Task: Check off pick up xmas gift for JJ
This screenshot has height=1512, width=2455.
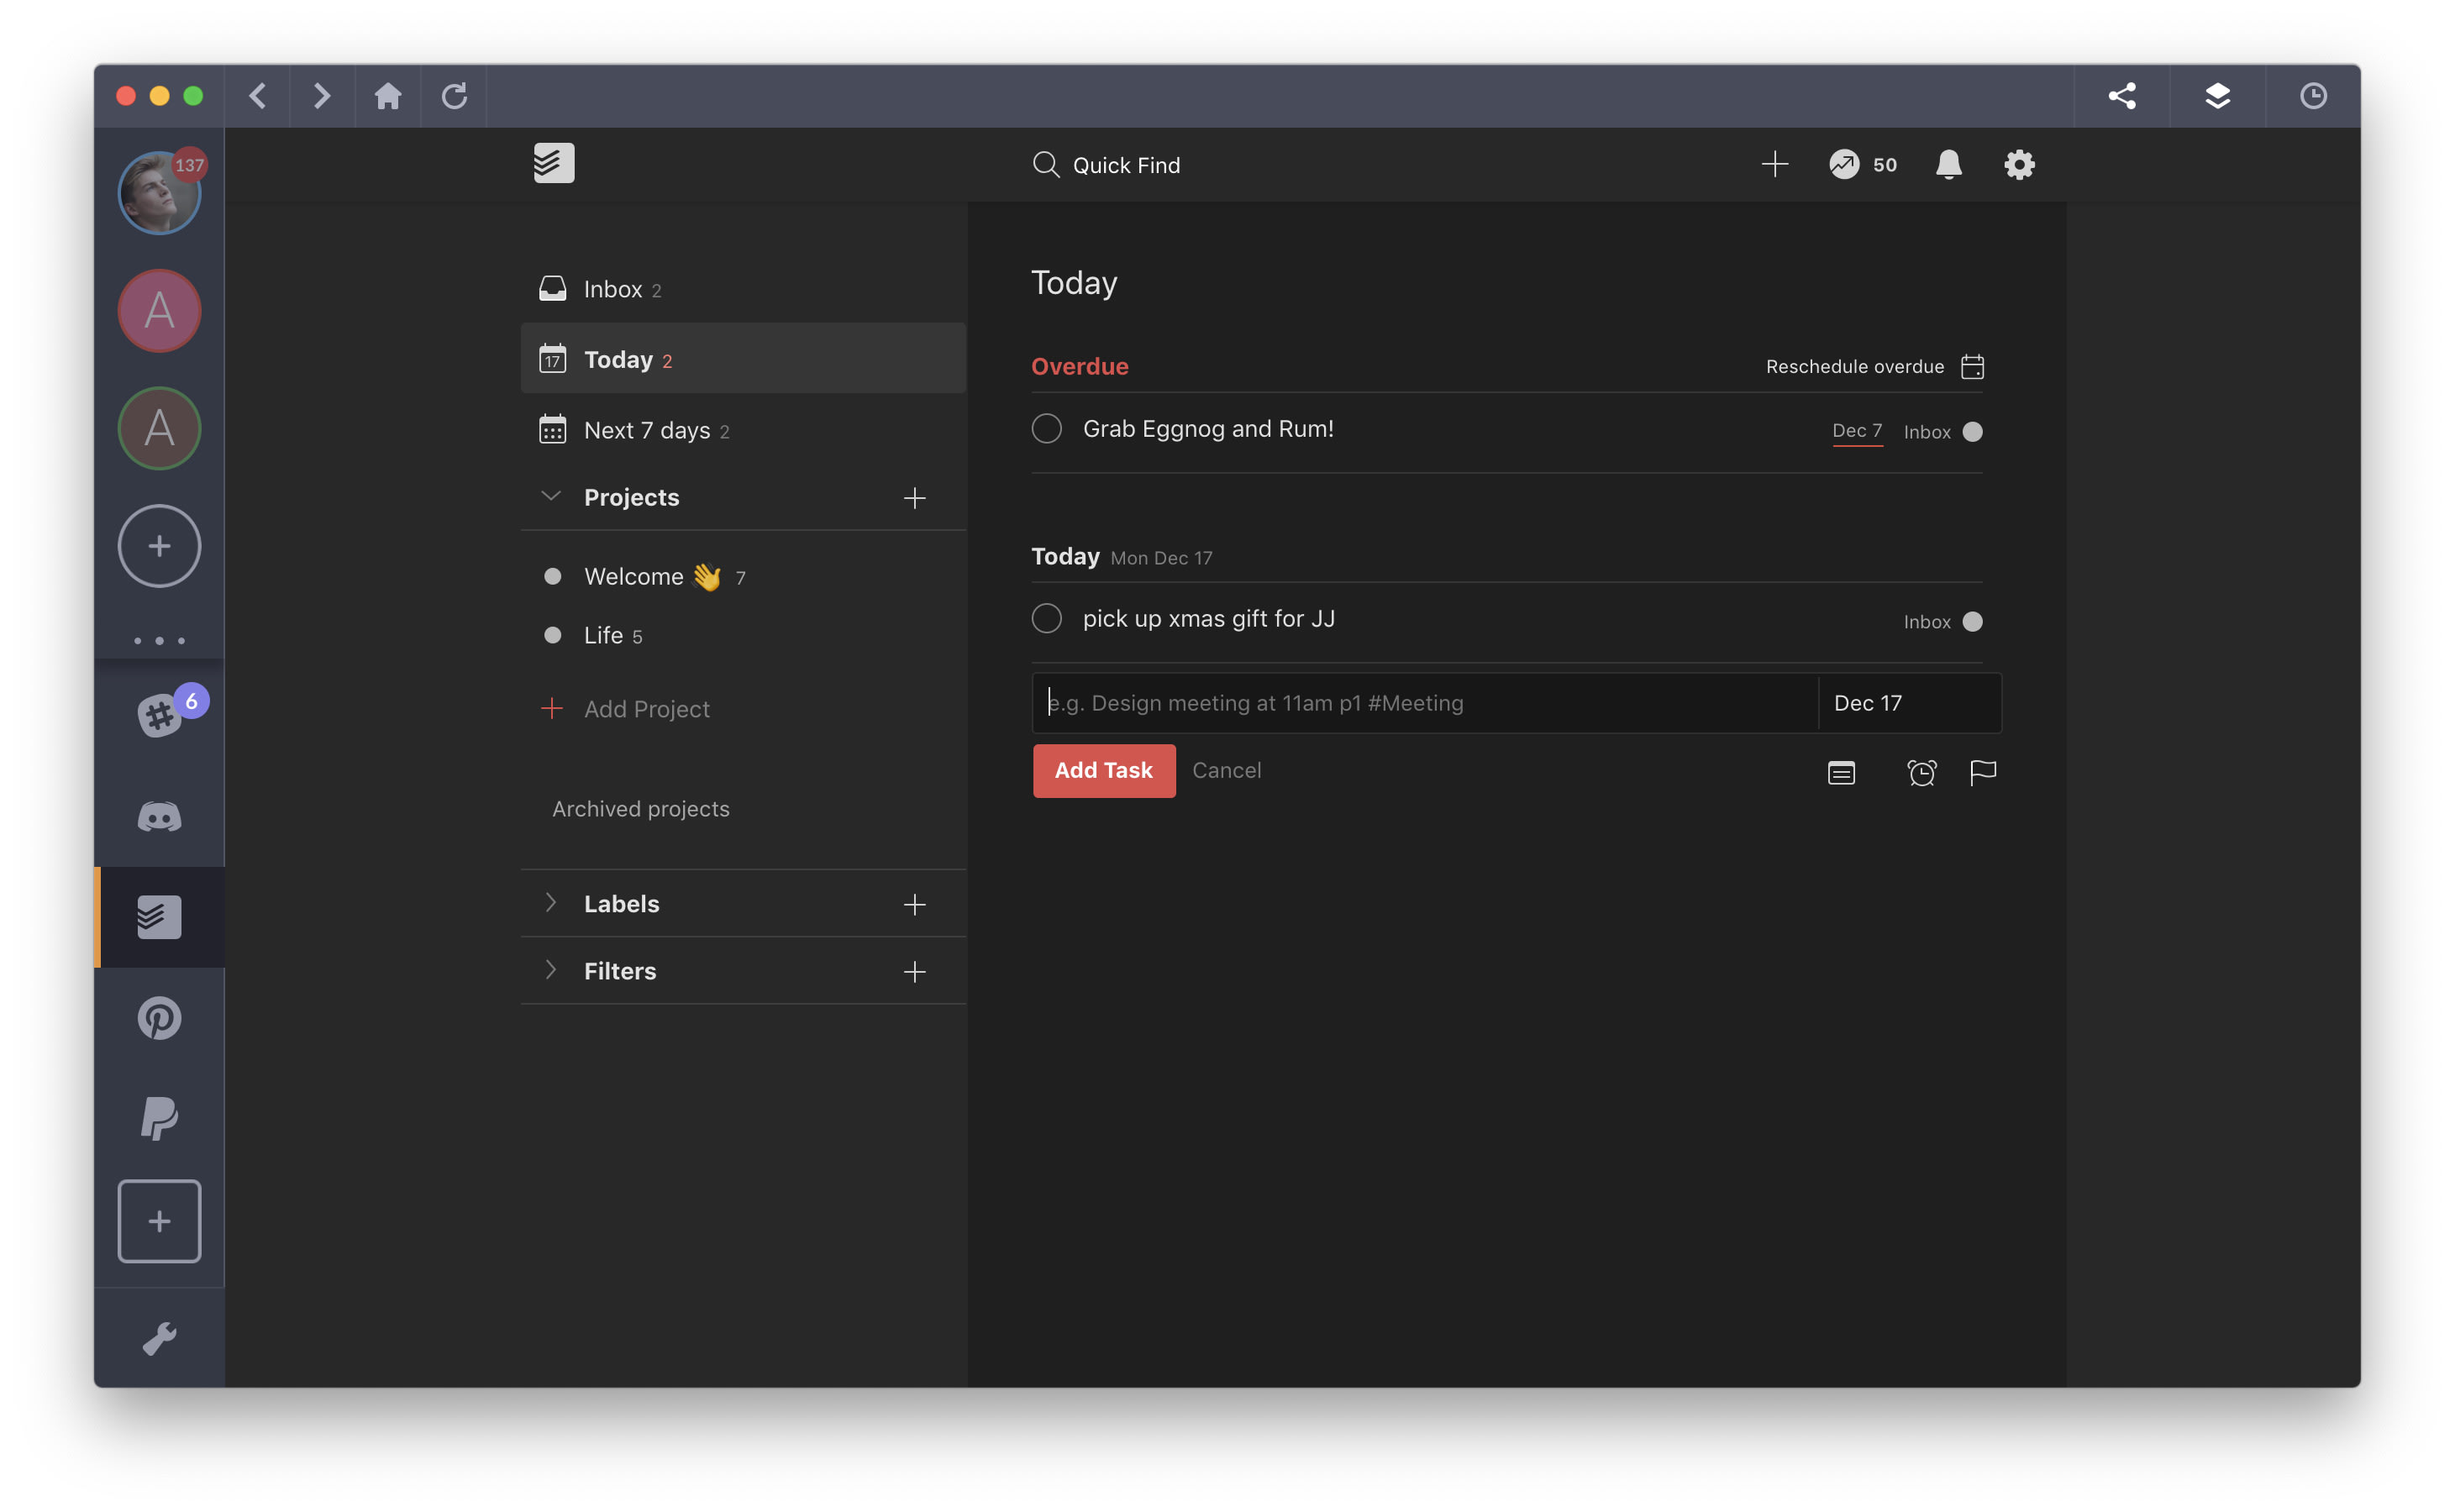Action: coord(1046,618)
